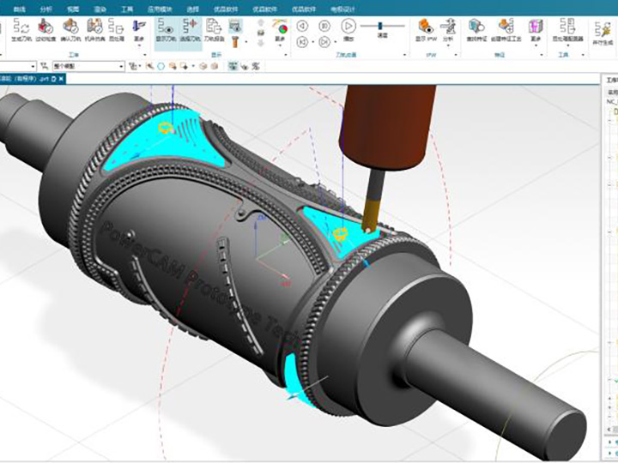This screenshot has height=463, width=618.
Task: Rewind animation to the start
Action: (302, 42)
